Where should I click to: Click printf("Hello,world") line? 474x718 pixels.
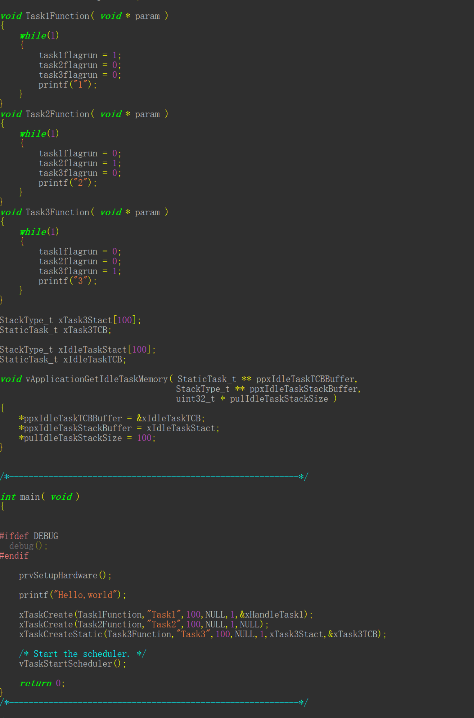point(73,595)
